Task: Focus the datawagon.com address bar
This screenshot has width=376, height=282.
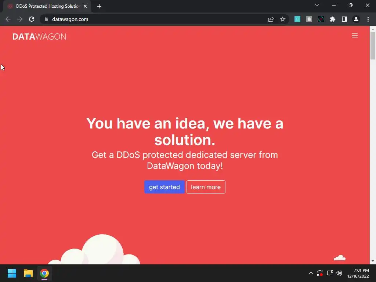Action: 153,19
